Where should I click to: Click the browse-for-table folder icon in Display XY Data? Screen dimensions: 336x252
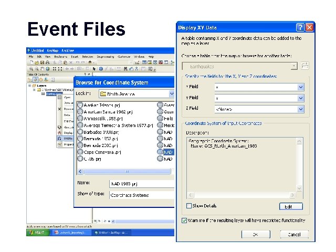(x=304, y=66)
